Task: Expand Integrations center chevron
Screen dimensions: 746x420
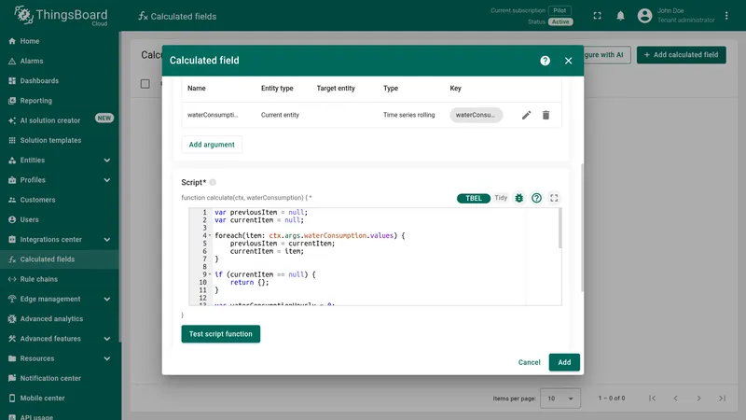Action: pos(107,240)
